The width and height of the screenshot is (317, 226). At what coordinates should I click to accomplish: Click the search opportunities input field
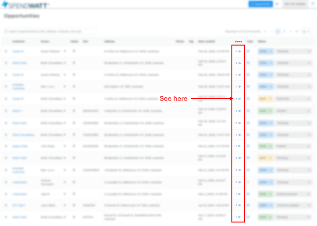tap(50, 32)
